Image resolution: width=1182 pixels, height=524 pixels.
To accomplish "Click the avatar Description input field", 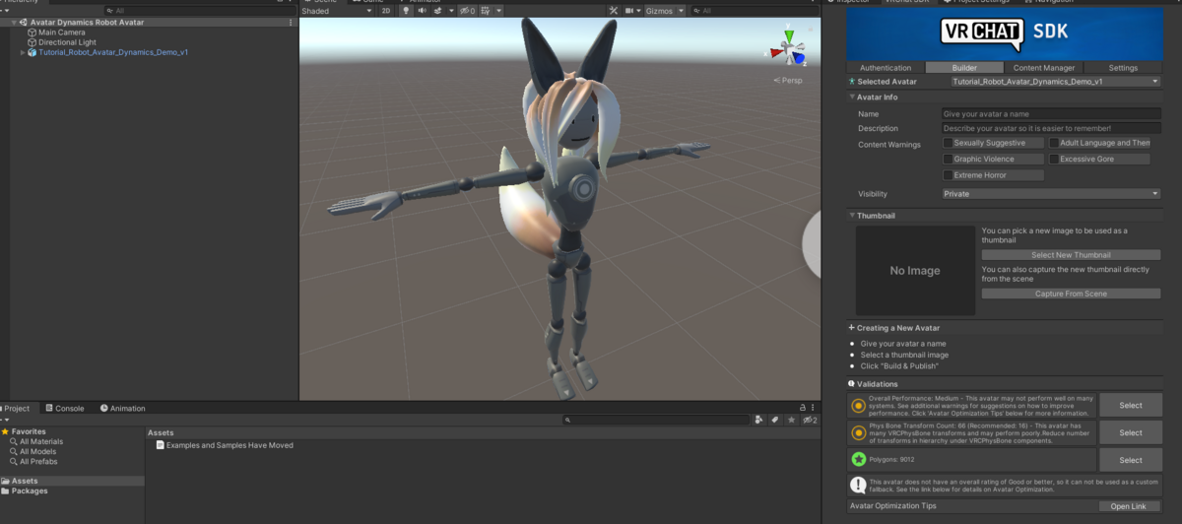I will pyautogui.click(x=1051, y=128).
